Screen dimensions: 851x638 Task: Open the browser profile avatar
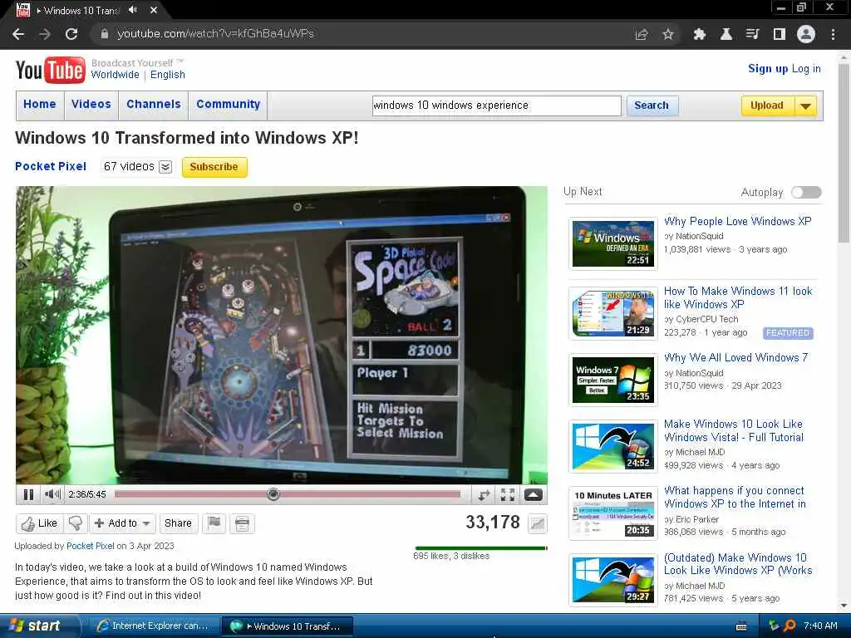click(806, 34)
